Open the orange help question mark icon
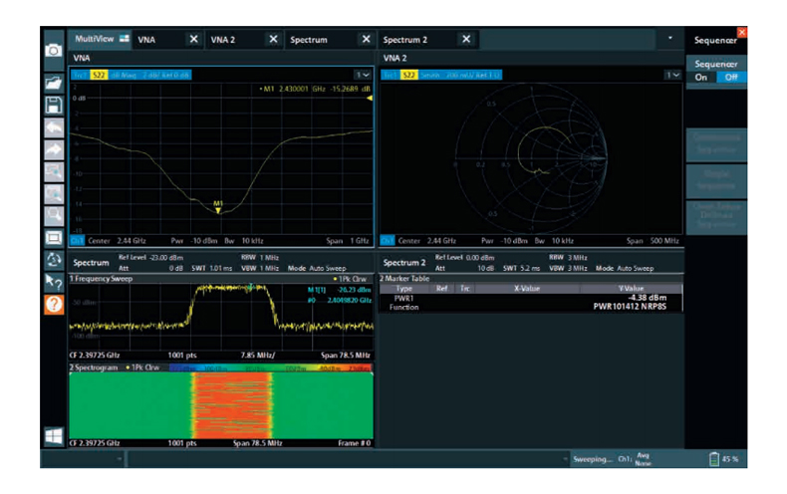Image resolution: width=787 pixels, height=494 pixels. point(53,304)
